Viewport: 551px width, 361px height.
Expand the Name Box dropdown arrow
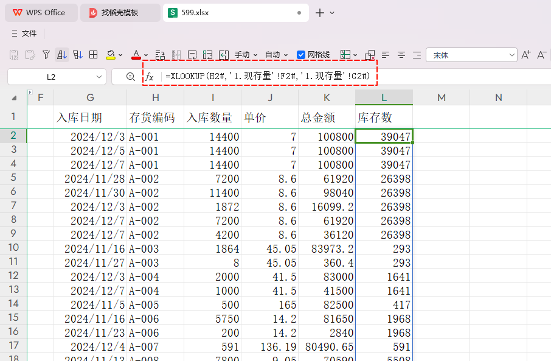pos(99,77)
